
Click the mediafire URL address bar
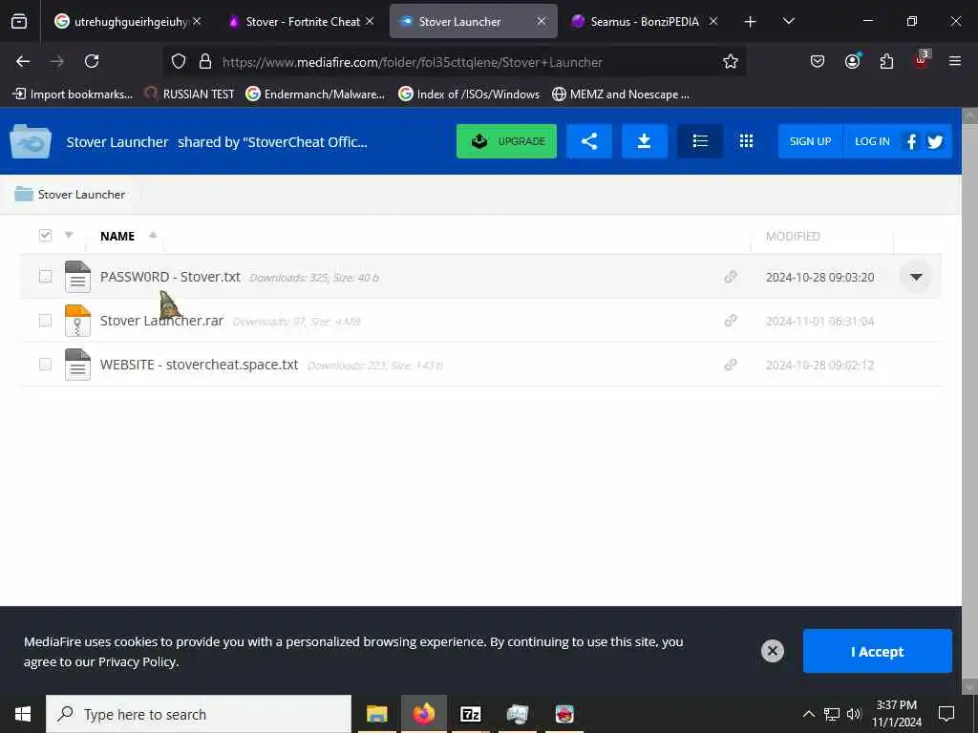click(x=456, y=61)
